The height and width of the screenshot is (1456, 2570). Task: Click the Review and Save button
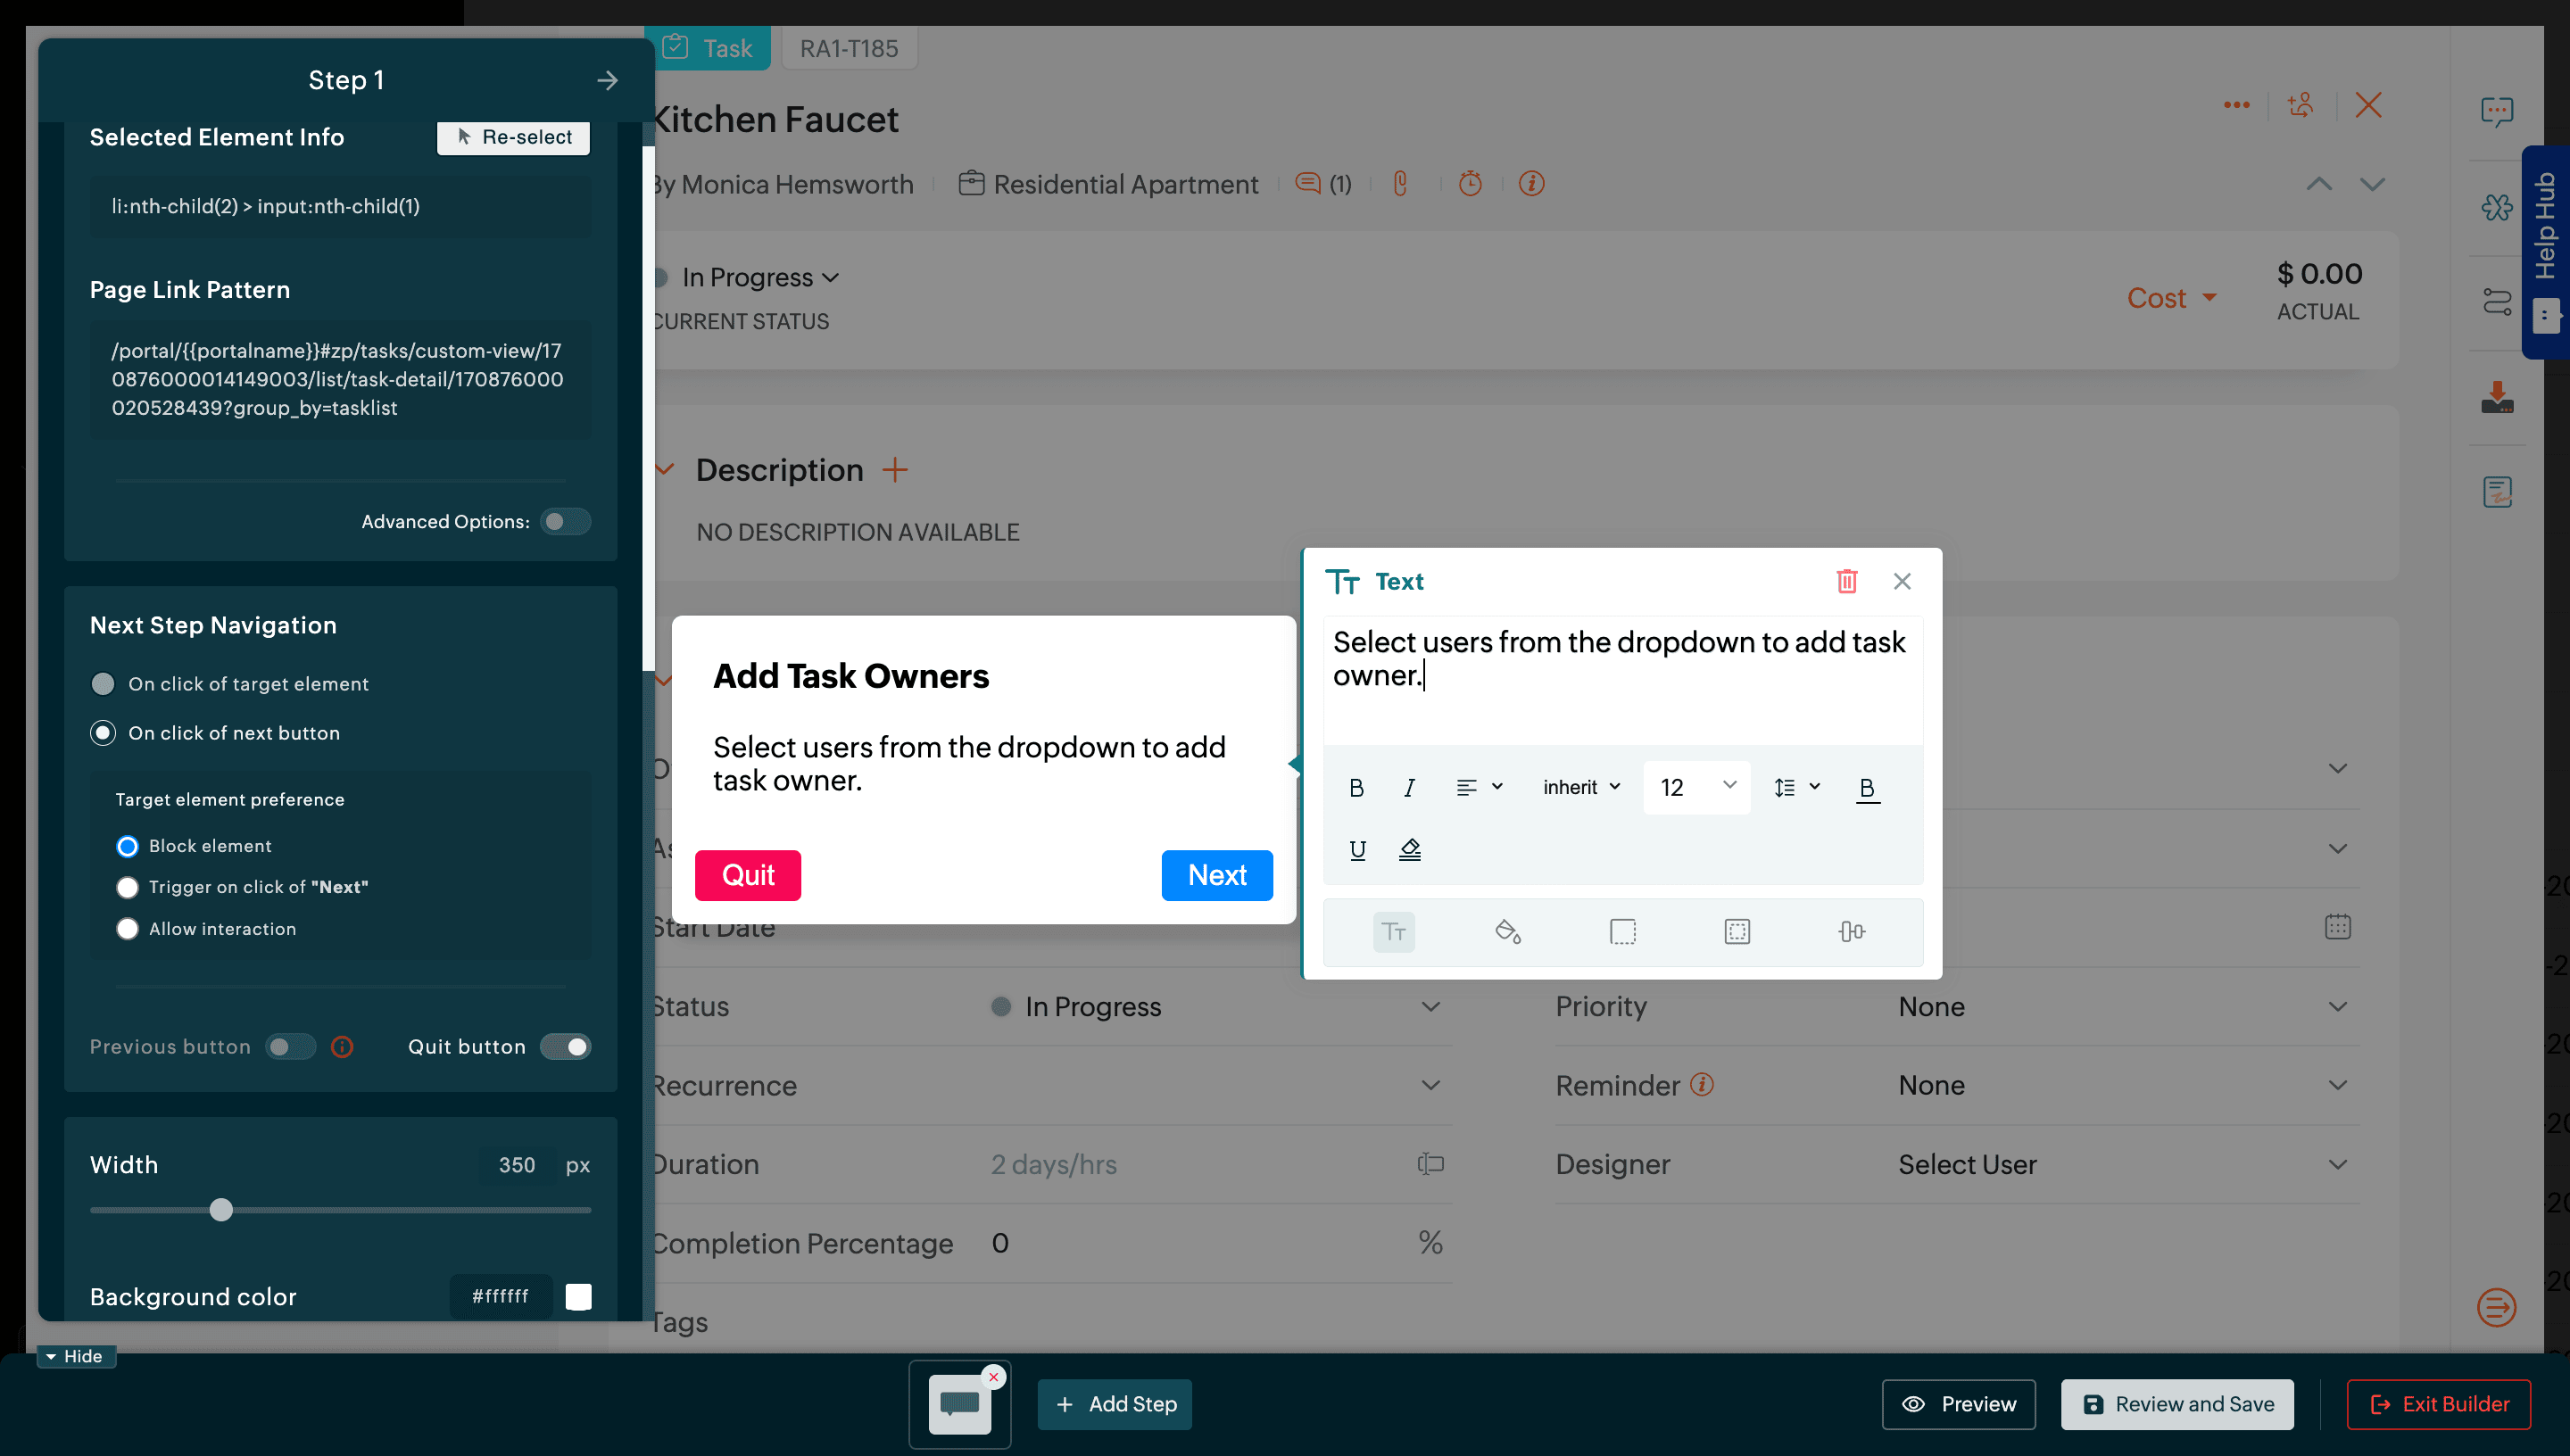2177,1404
